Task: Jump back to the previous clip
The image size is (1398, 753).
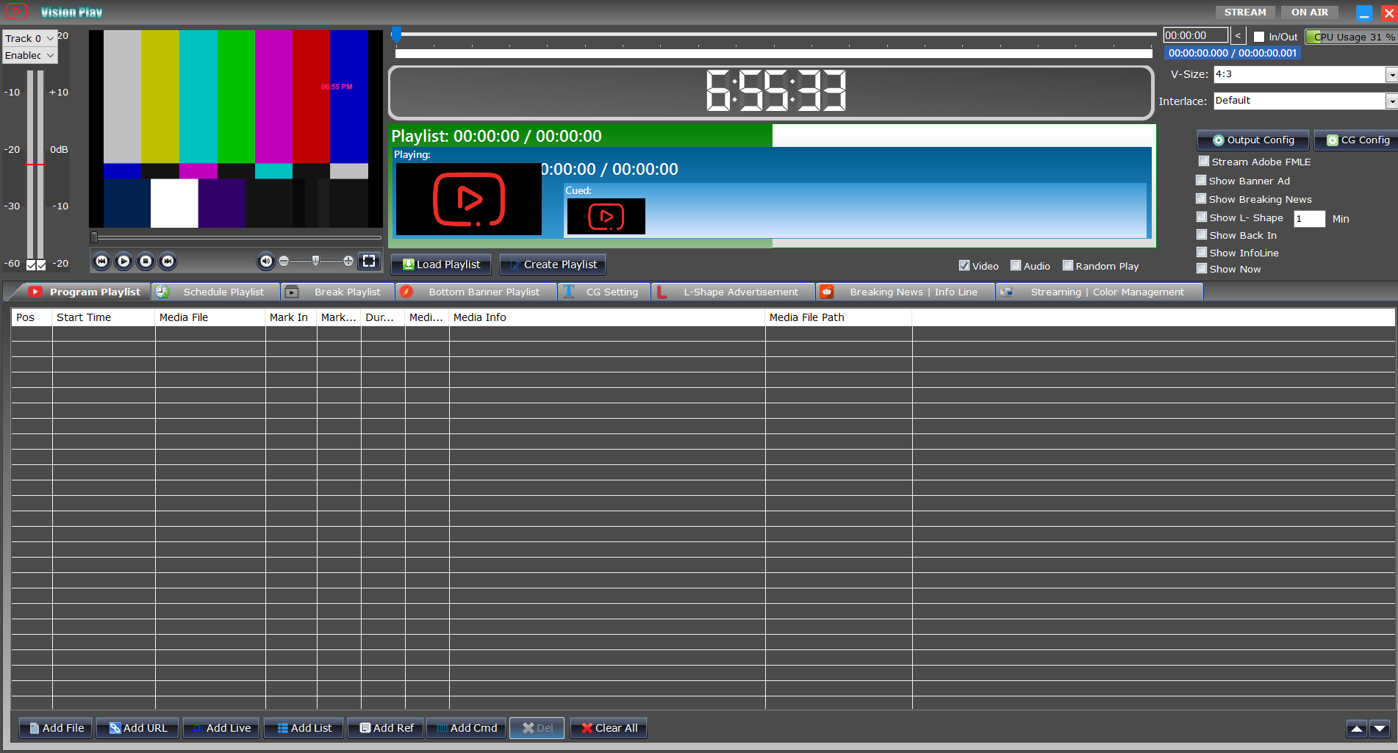Action: pos(101,261)
